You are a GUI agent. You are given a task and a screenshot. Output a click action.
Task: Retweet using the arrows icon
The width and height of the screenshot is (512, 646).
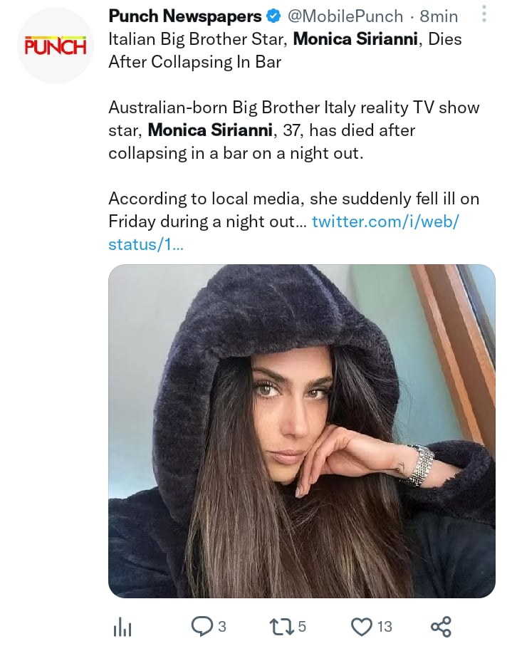point(281,627)
